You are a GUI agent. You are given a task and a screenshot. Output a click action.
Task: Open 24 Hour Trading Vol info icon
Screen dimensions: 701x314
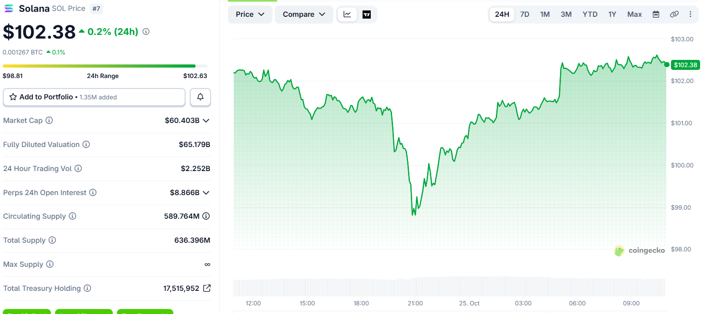[x=78, y=169]
